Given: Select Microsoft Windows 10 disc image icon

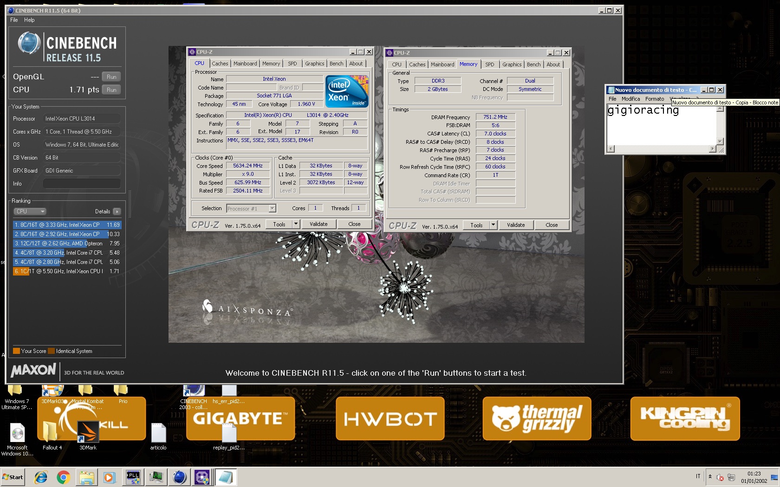Looking at the screenshot, I should click(17, 439).
